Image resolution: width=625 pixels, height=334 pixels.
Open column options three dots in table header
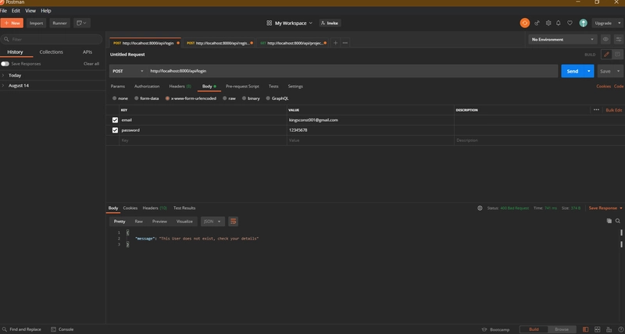click(x=596, y=110)
